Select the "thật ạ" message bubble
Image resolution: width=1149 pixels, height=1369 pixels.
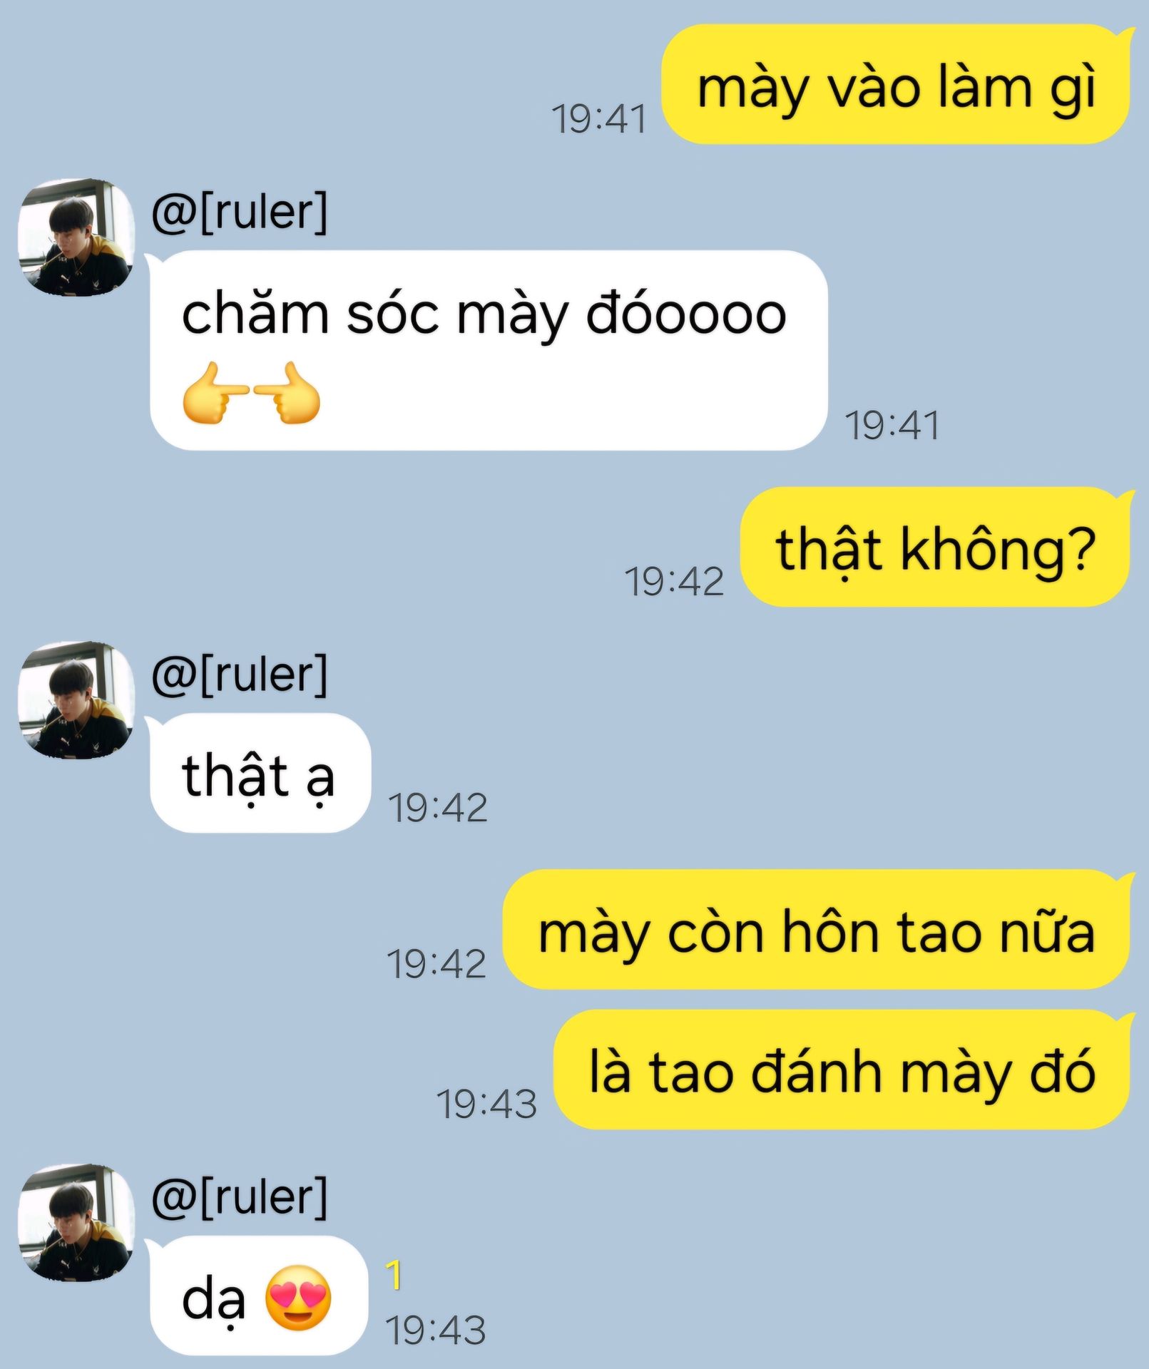coord(260,773)
